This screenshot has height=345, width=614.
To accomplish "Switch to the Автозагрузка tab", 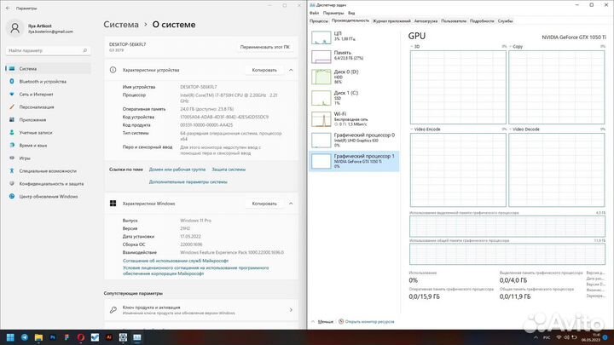I will point(426,21).
